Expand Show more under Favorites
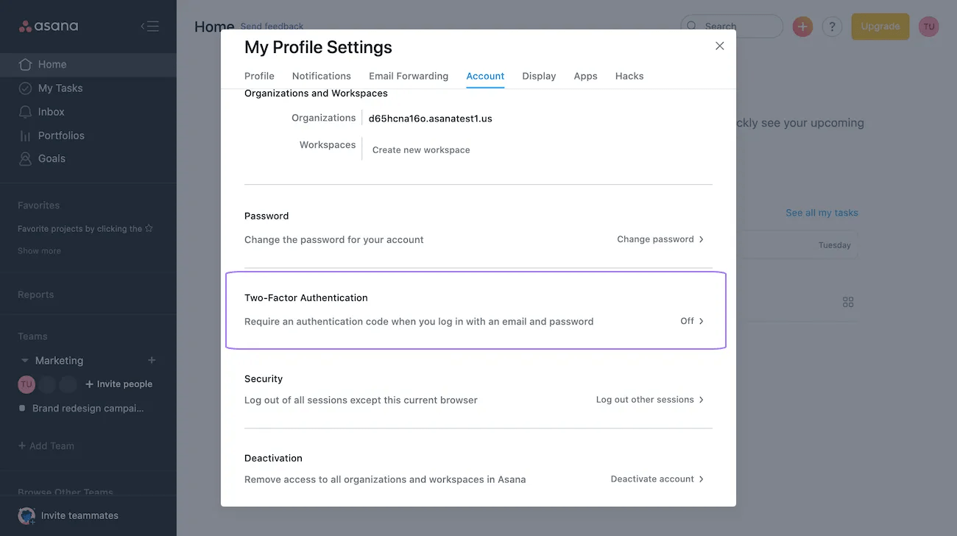Screen dimensions: 957x536 tap(38, 250)
